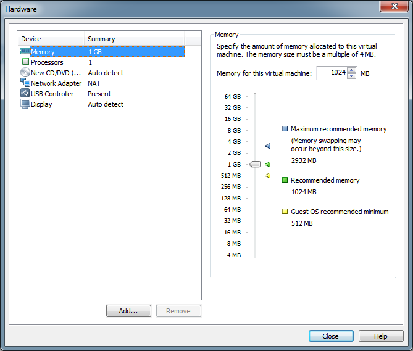Click the 1024 MB recommended value text
Screen dimensions: 413x351
(304, 192)
